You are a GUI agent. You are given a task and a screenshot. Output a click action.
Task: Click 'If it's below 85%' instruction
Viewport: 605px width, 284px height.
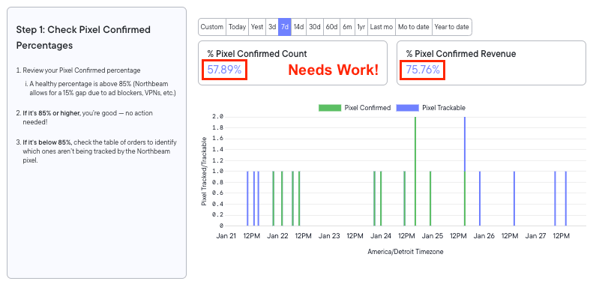pos(100,151)
